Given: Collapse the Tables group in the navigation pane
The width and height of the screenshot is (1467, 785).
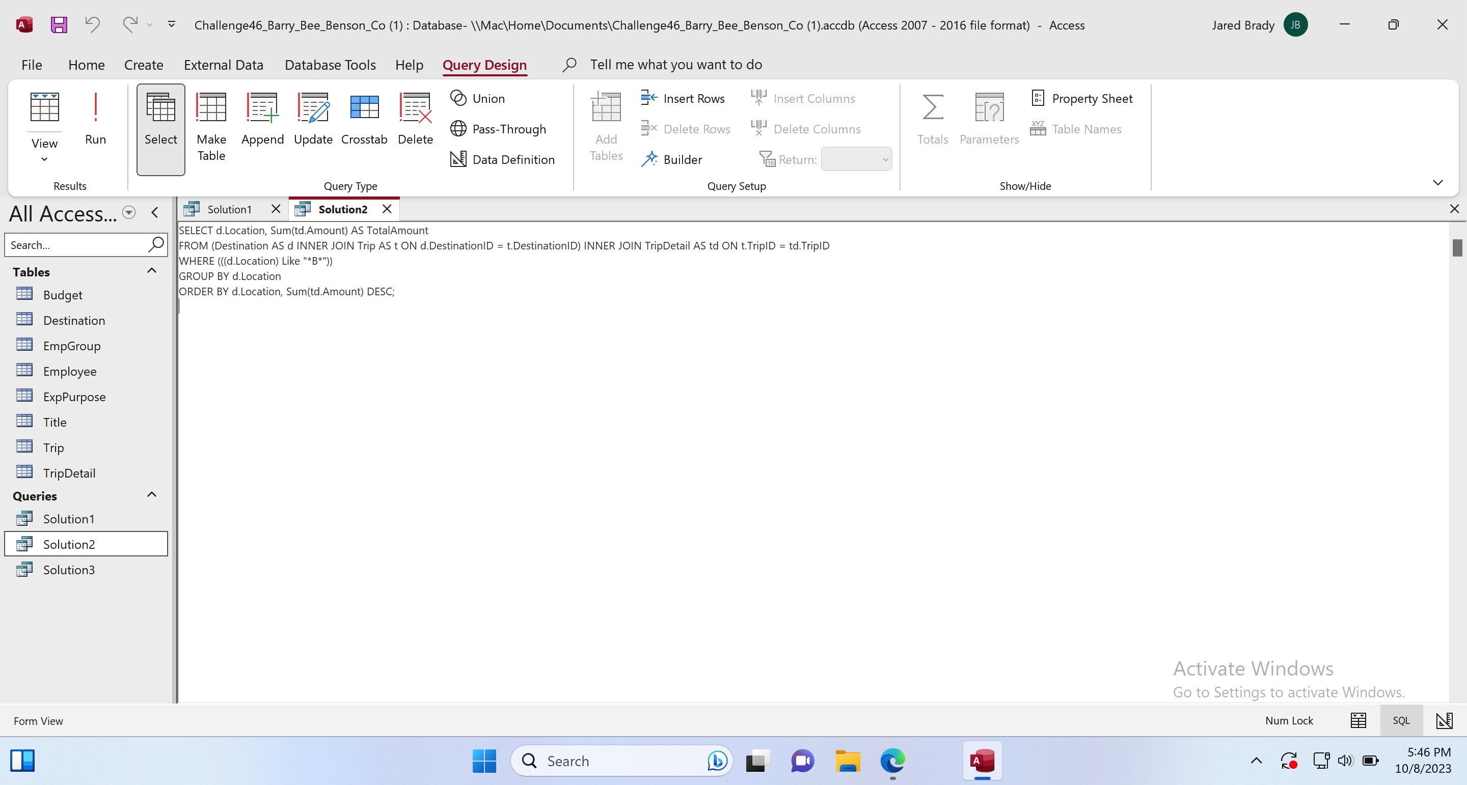Looking at the screenshot, I should click(151, 271).
